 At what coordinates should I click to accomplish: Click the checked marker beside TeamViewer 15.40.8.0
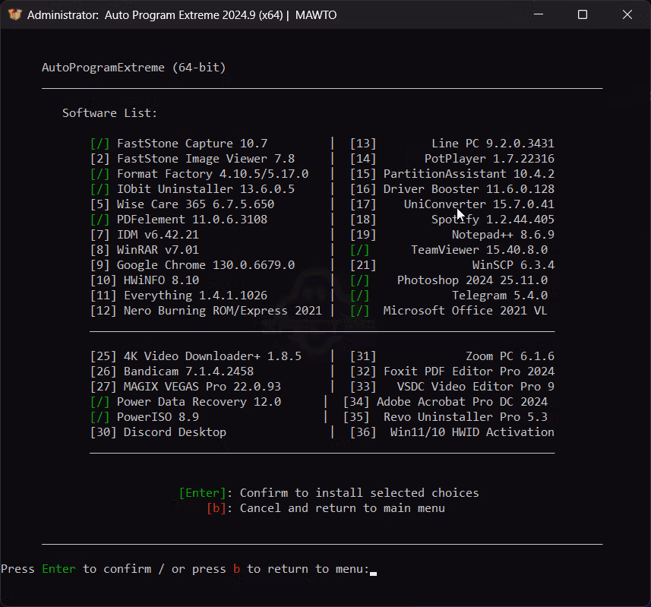(x=359, y=250)
